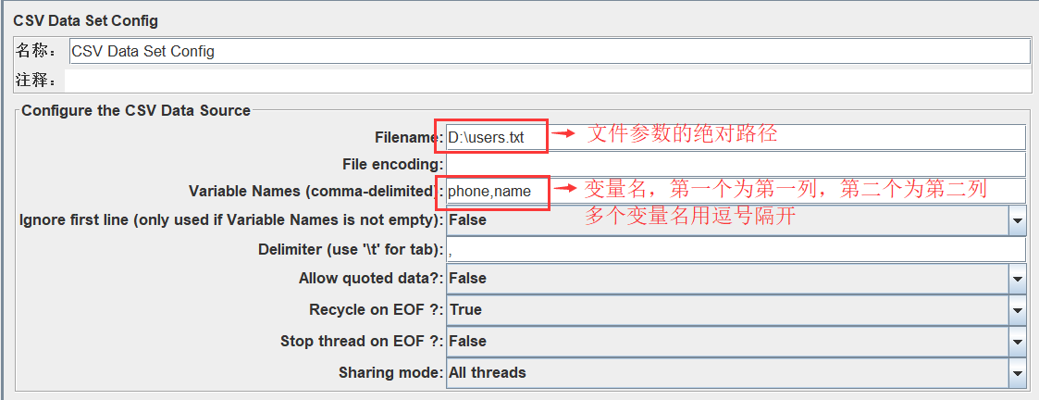Open Ignore first line dropdown arrow
Screen dimensions: 1039x400
[1017, 220]
